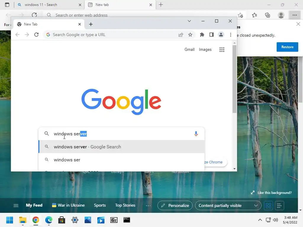Image resolution: width=303 pixels, height=227 pixels.
Task: Open a new Chrome tab with plus button
Action: pyautogui.click(x=91, y=24)
